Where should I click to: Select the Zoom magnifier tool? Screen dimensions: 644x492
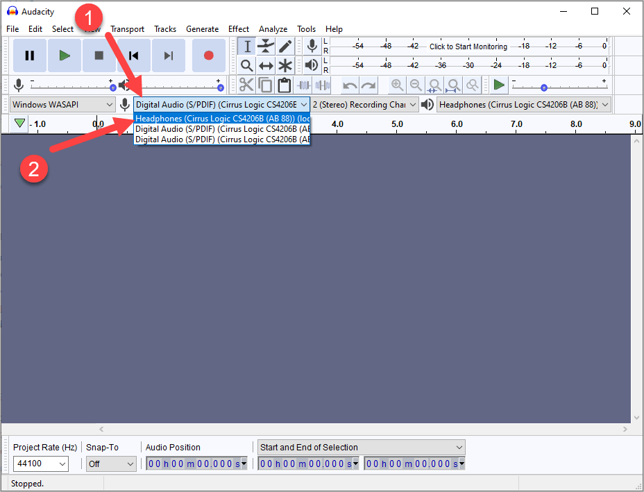pos(247,65)
